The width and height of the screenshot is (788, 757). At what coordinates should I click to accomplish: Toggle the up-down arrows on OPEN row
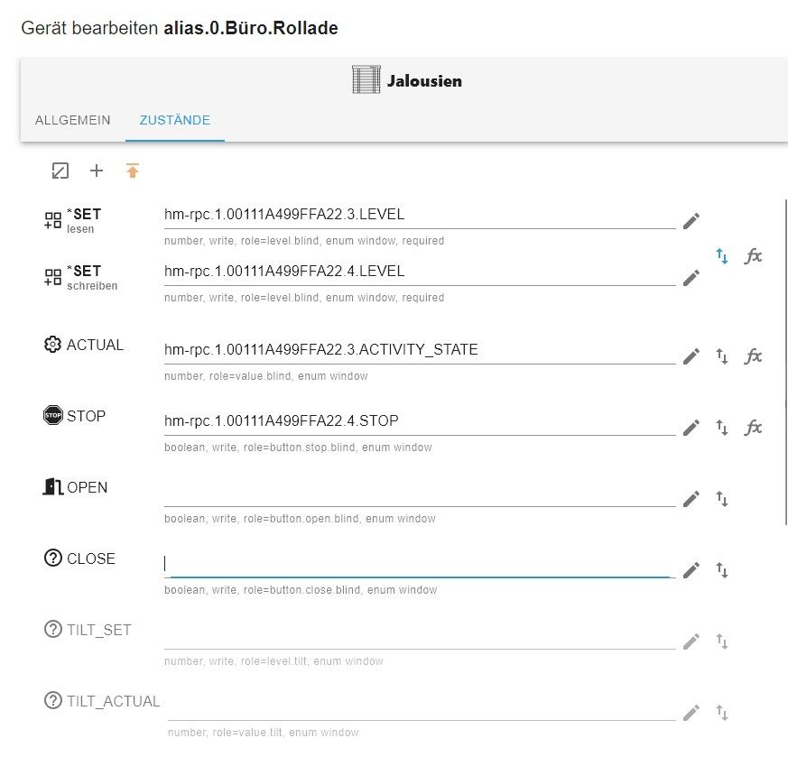click(x=722, y=498)
